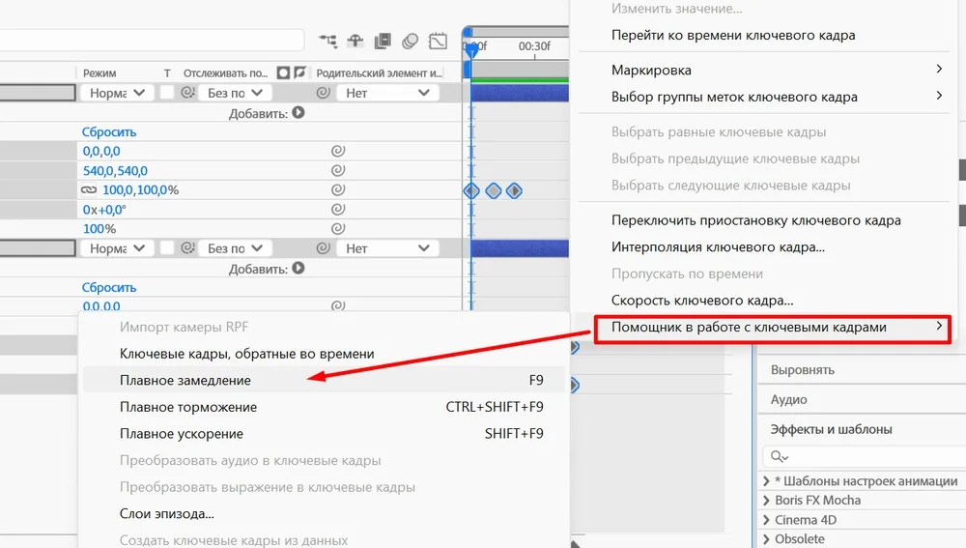Open upper layer's Нет parent dropdown

click(387, 93)
